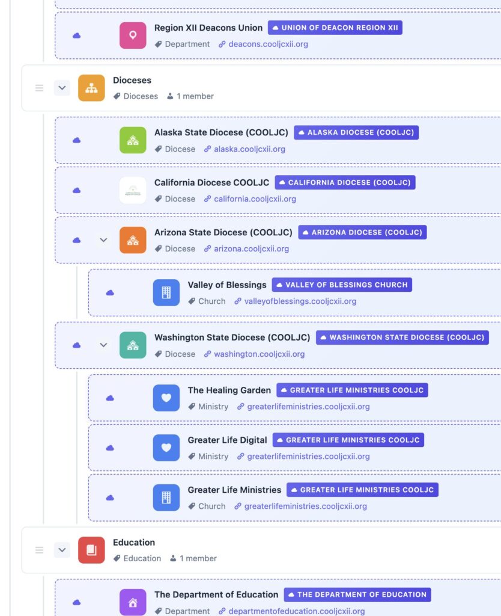
Task: Collapse the Washington State Diocese children
Action: [x=103, y=345]
